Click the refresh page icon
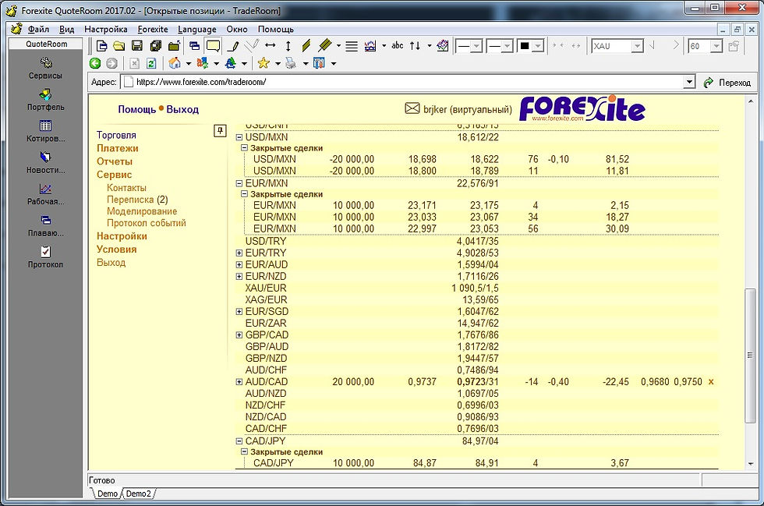 [x=151, y=63]
